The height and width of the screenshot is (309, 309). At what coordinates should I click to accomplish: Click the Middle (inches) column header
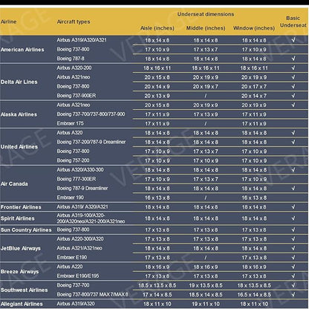click(x=206, y=28)
